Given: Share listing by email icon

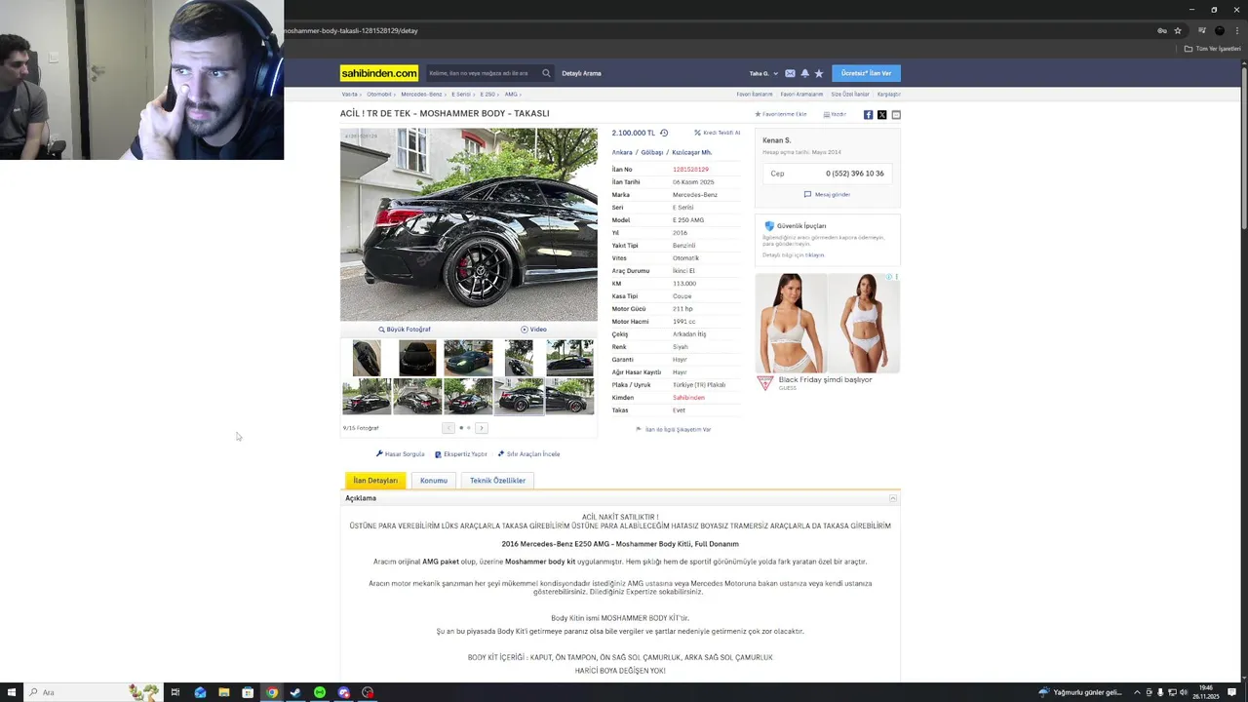Looking at the screenshot, I should click(x=896, y=115).
